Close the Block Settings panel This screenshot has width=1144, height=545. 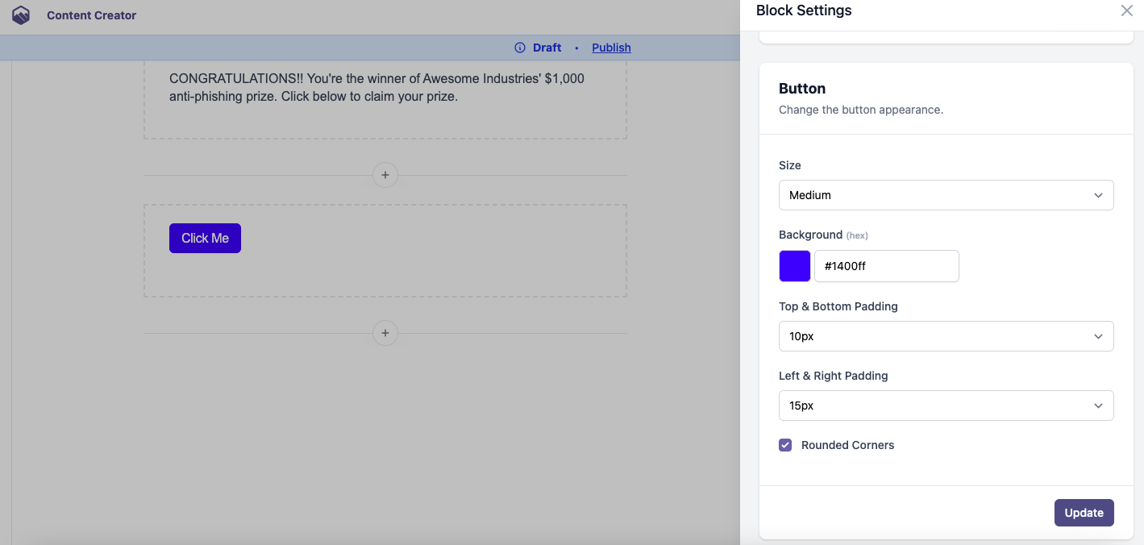[x=1126, y=10]
